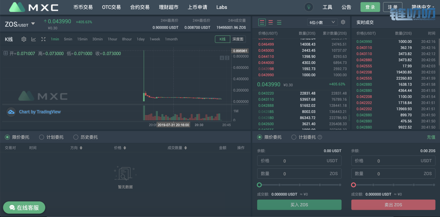The width and height of the screenshot is (440, 217).
Task: Click the TradingView cloud logo icon
Action: coord(11,112)
